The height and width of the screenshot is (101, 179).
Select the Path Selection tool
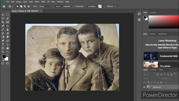(8, 44)
